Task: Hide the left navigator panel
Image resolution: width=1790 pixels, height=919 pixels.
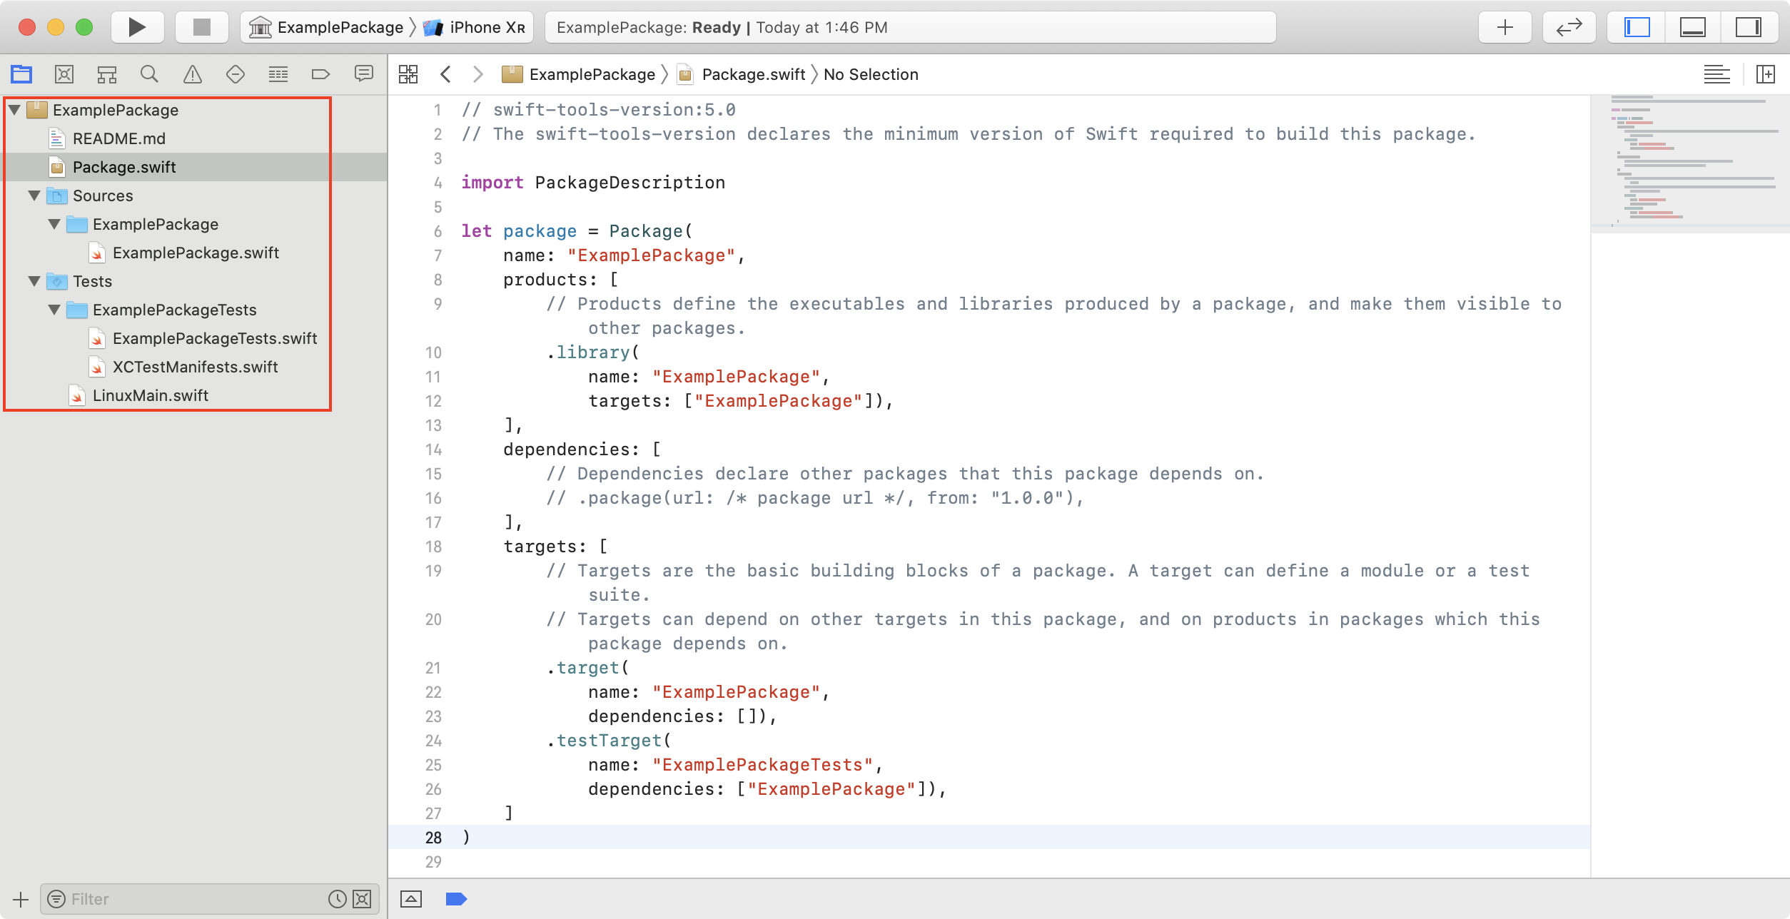Action: tap(1635, 26)
